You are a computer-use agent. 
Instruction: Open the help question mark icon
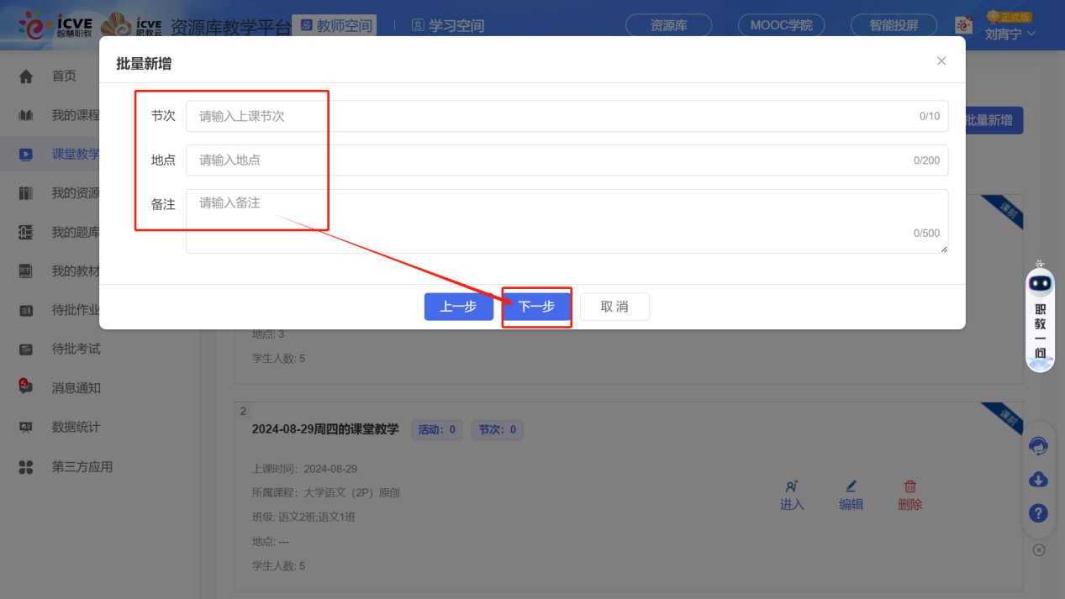pyautogui.click(x=1039, y=512)
